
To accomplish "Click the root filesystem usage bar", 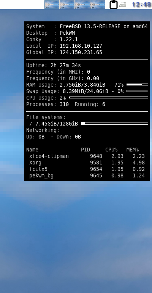I will [115, 124].
